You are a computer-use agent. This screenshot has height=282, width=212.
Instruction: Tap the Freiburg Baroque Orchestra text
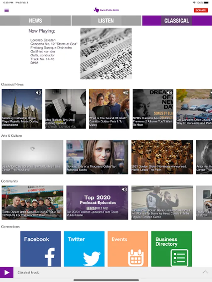click(x=51, y=48)
